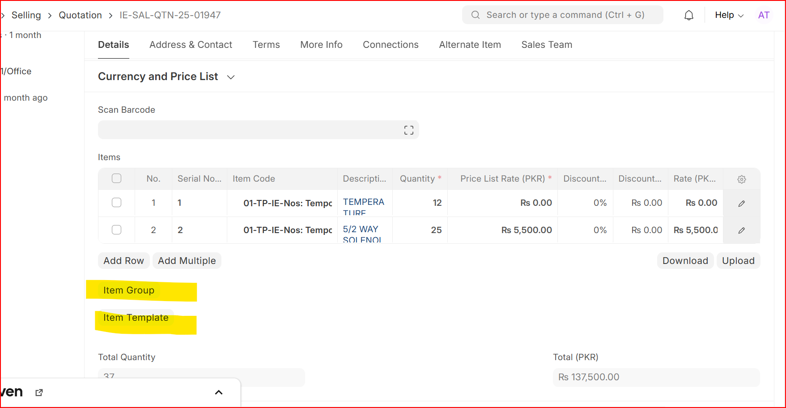Collapse the Currency and Price List section
Viewport: 786px width, 408px height.
coord(230,77)
